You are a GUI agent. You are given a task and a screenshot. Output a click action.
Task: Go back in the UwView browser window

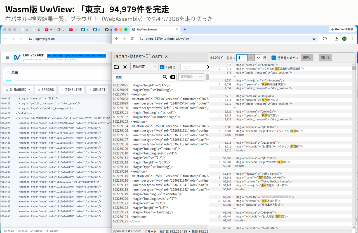(x=117, y=39)
